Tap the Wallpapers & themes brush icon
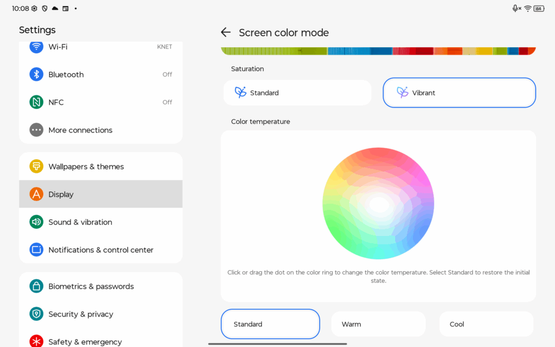555x347 pixels. pyautogui.click(x=36, y=167)
